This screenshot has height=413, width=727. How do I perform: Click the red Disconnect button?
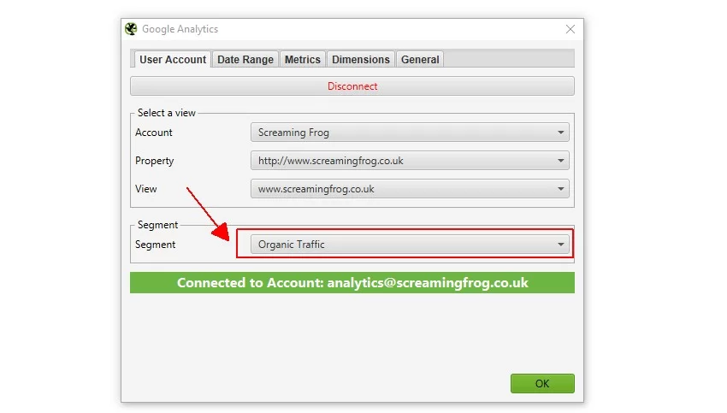tap(352, 86)
